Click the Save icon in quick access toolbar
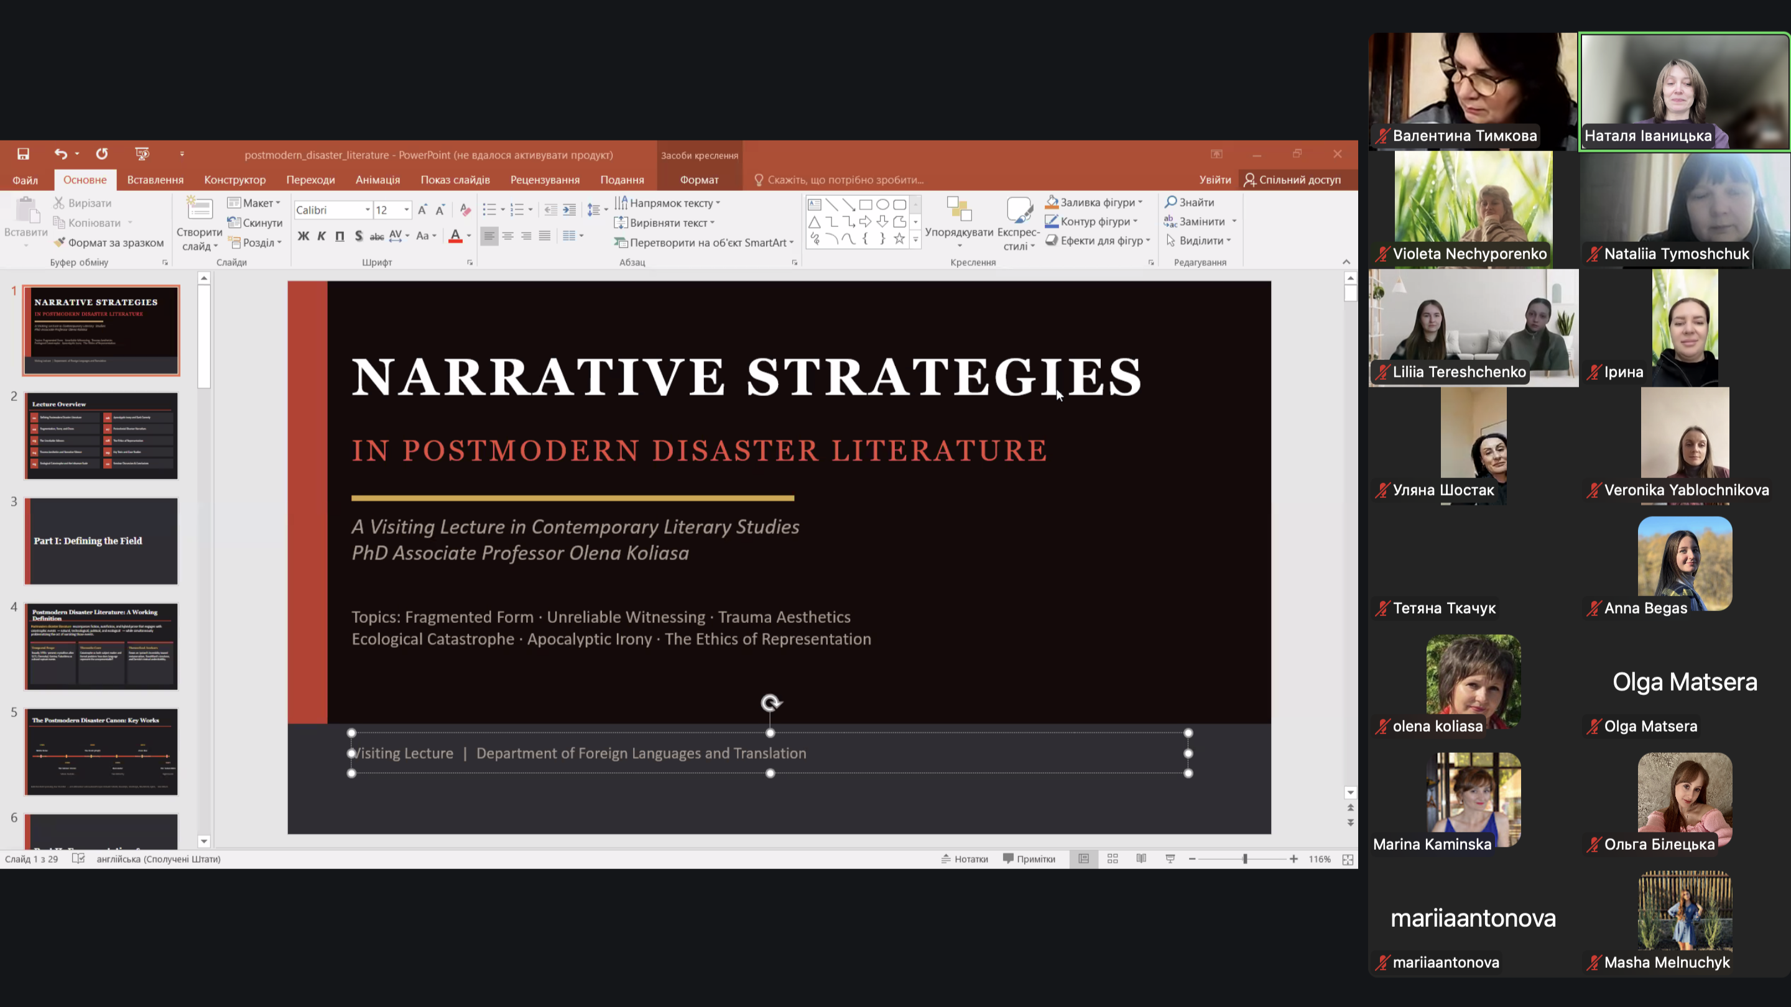This screenshot has width=1791, height=1007. [23, 154]
